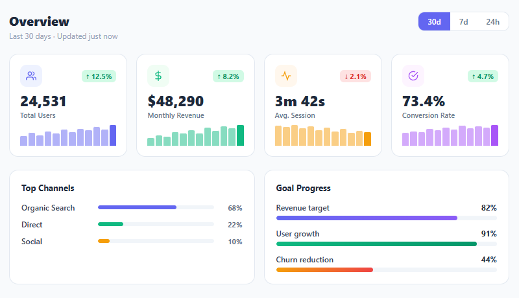519x298 pixels.
Task: Click the $48,290 revenue value
Action: click(175, 102)
